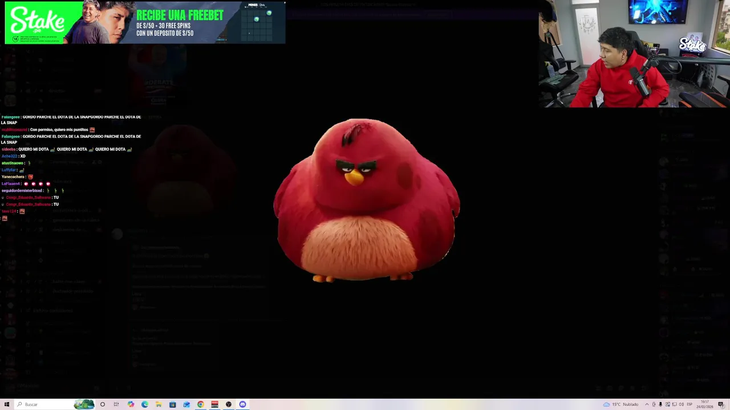730x410 pixels.
Task: Click username Luffyfar in chat
Action: pyautogui.click(x=9, y=170)
